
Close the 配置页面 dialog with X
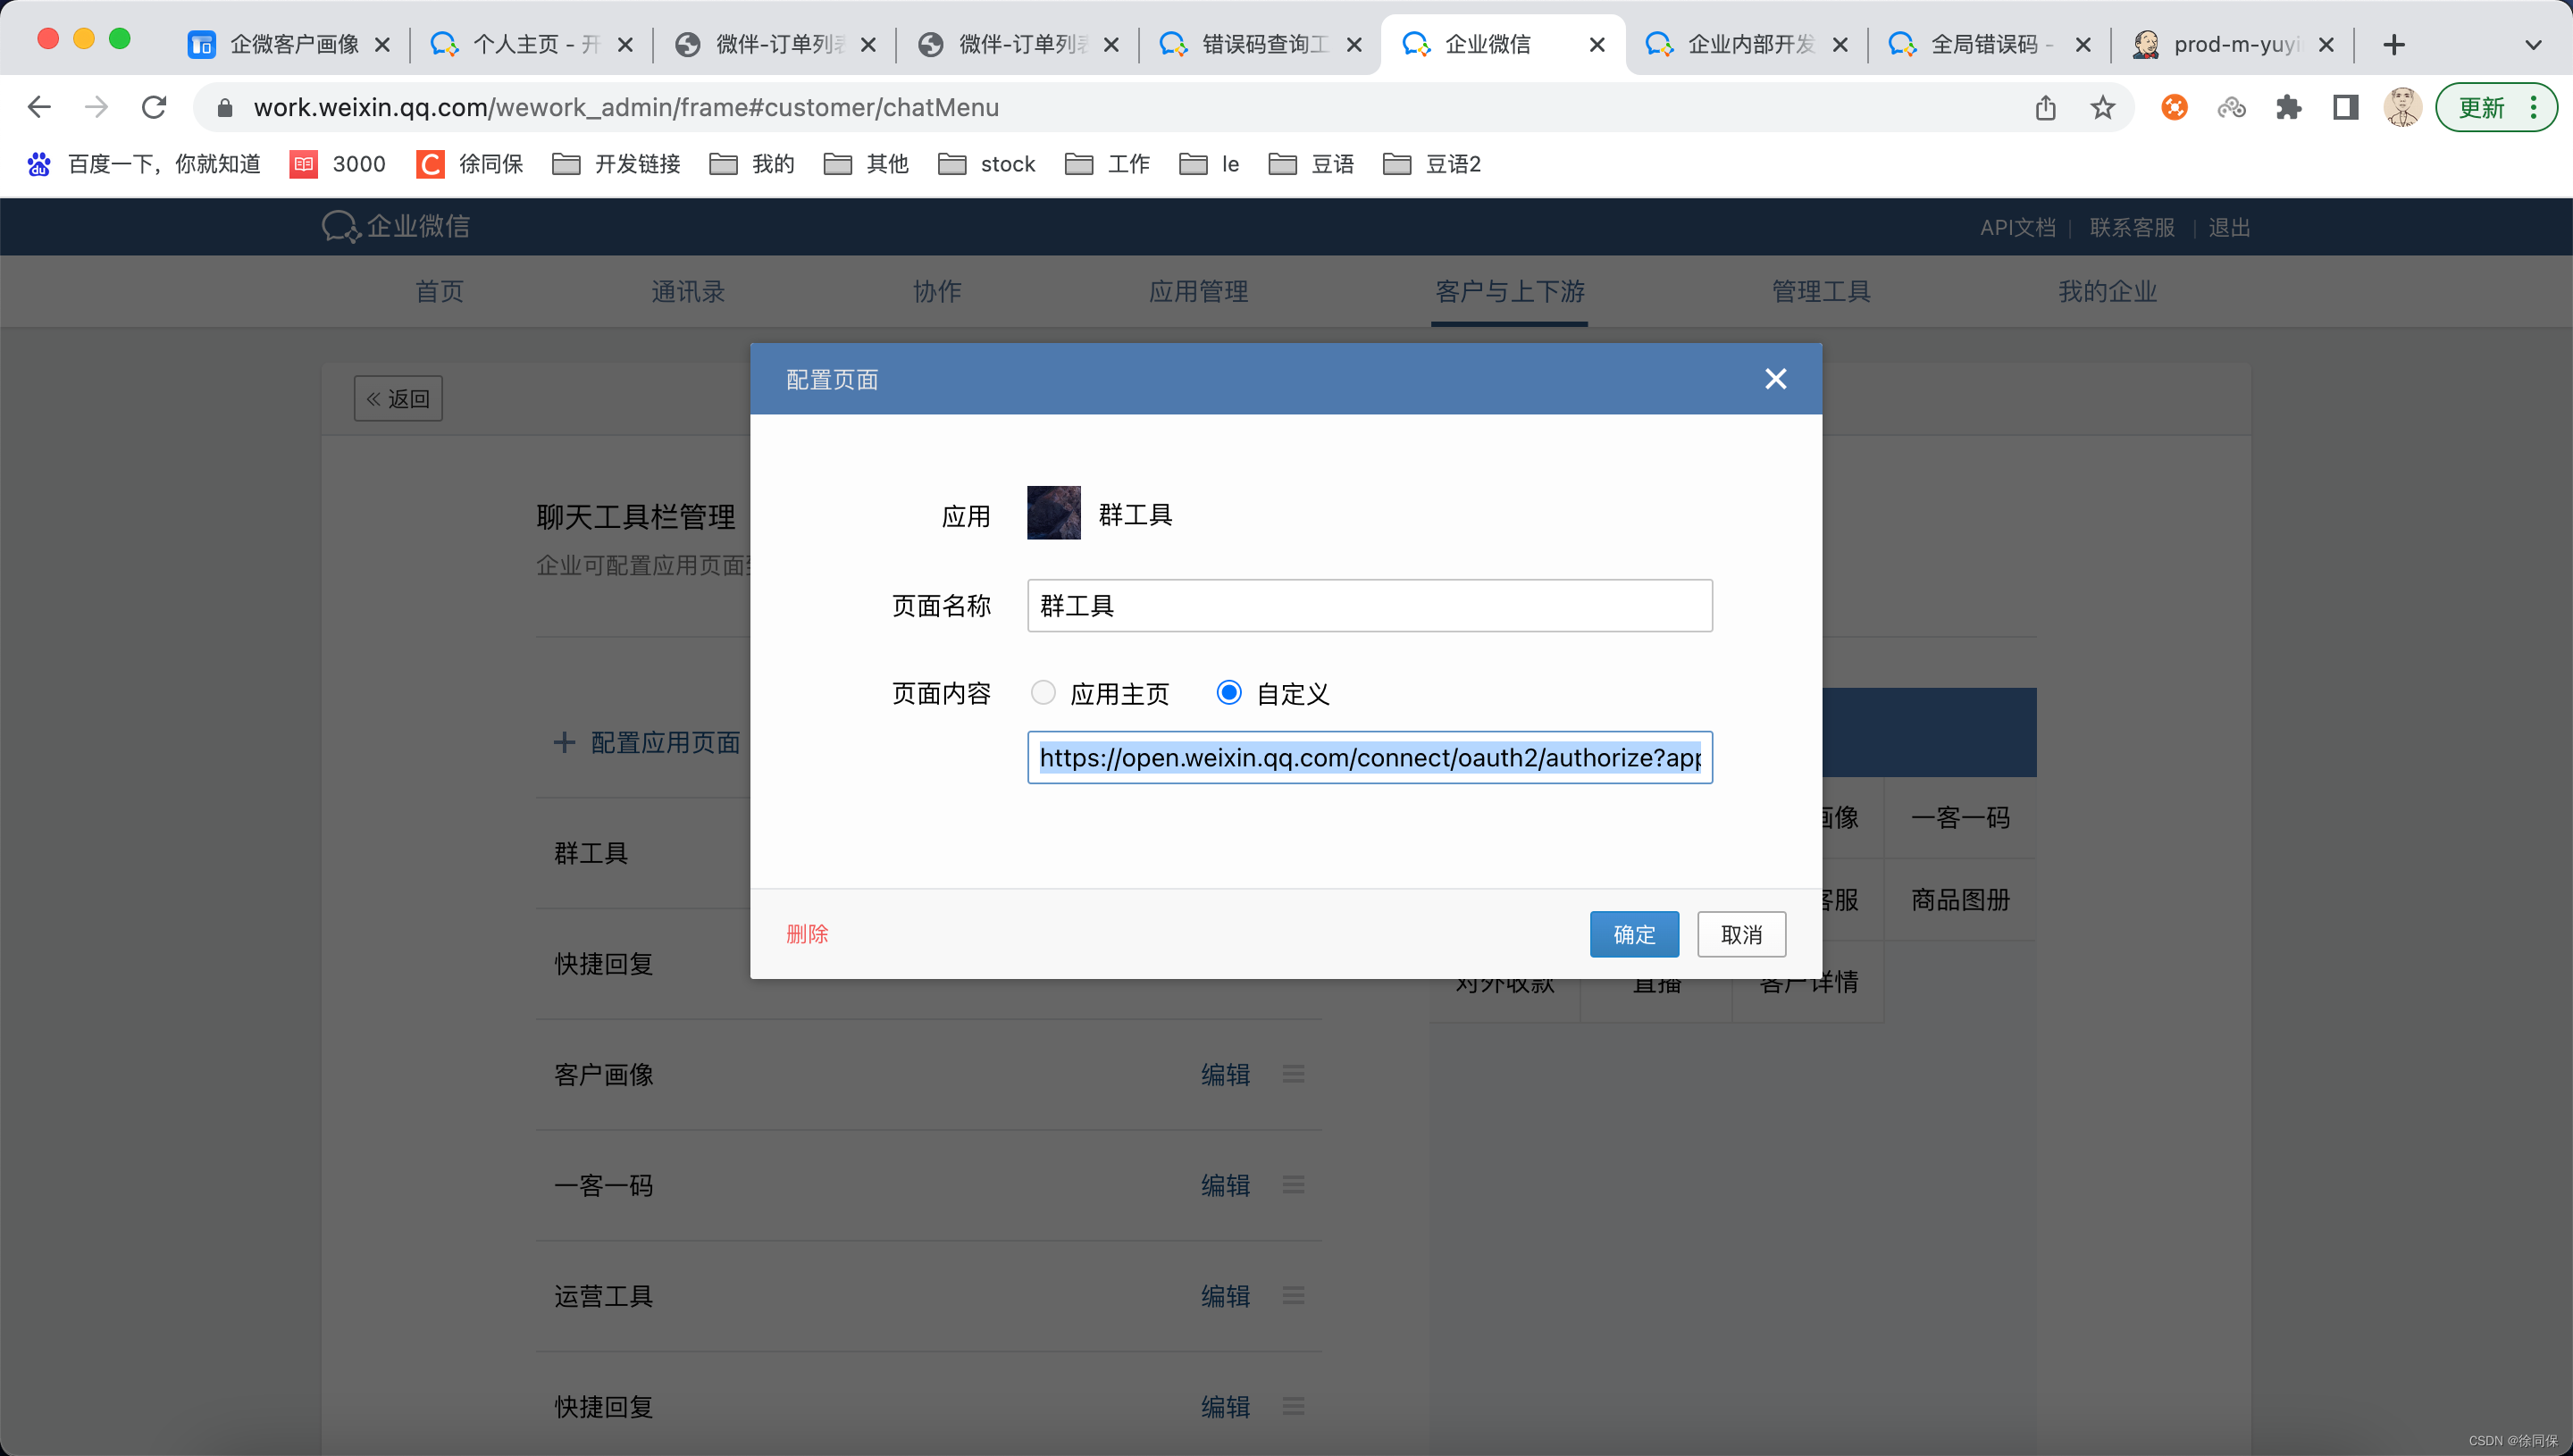pyautogui.click(x=1775, y=379)
